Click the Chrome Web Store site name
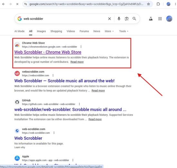 coord(33,43)
